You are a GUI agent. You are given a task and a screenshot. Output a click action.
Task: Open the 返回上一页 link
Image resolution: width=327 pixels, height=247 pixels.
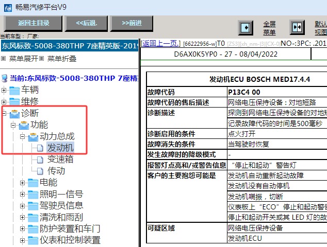pyautogui.click(x=160, y=43)
